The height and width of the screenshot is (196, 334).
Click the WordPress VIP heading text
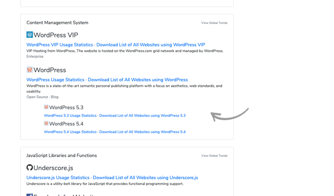point(56,35)
